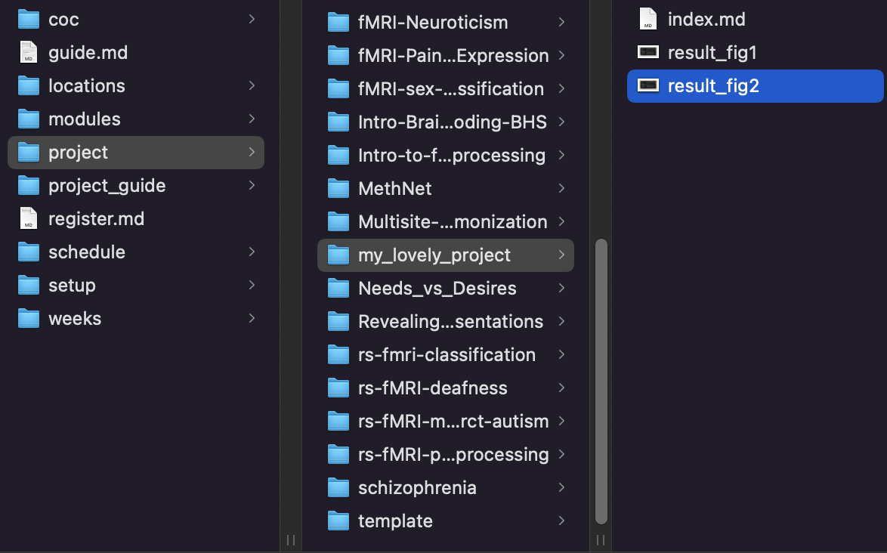Open the rs-fmri-classification folder
Screen dimensions: 887x553
tap(446, 355)
